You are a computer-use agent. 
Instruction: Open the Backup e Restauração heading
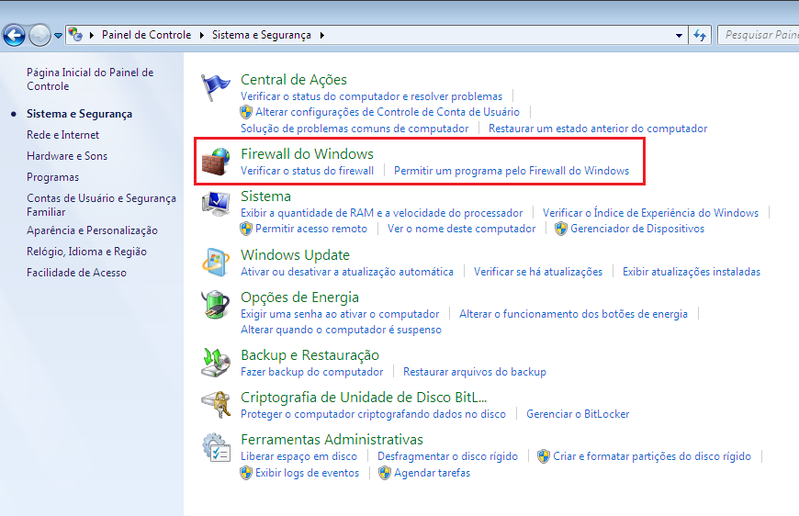309,355
